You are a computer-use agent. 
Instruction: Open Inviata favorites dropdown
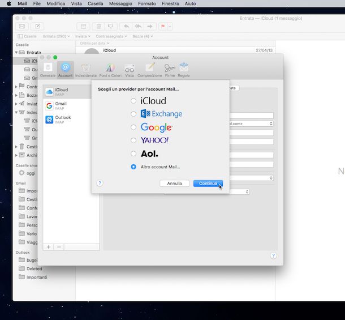coord(83,36)
